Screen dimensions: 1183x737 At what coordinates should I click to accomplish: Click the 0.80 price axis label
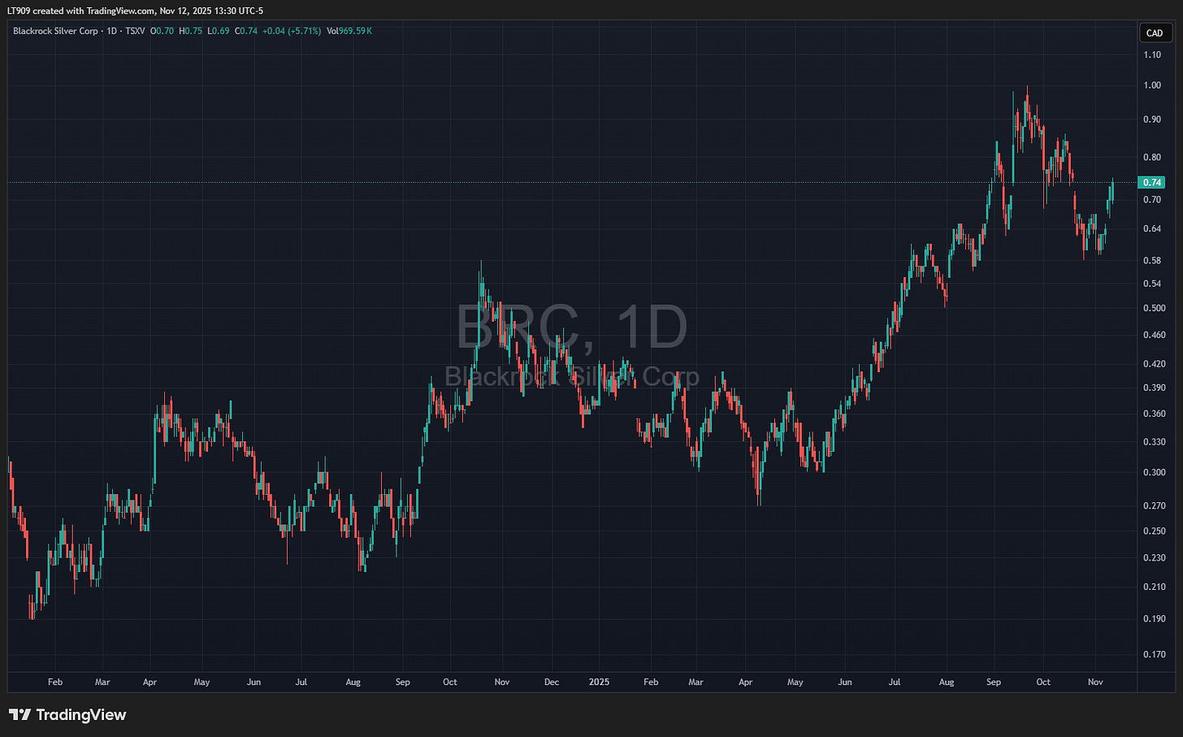coord(1152,158)
